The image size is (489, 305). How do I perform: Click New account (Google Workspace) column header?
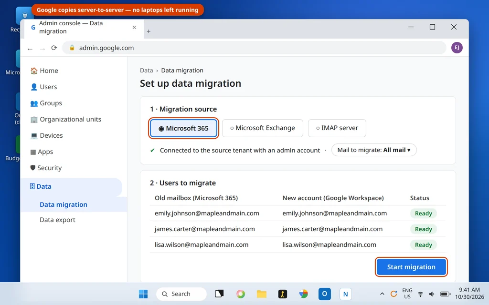333,198
